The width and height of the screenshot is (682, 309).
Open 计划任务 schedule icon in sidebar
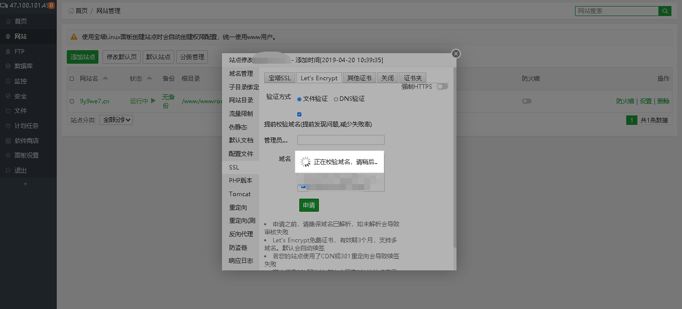tap(8, 126)
